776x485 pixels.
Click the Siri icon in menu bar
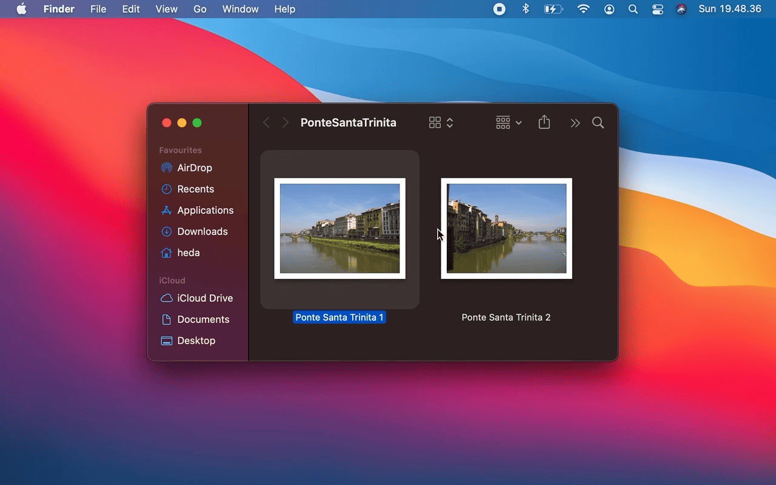tap(681, 9)
